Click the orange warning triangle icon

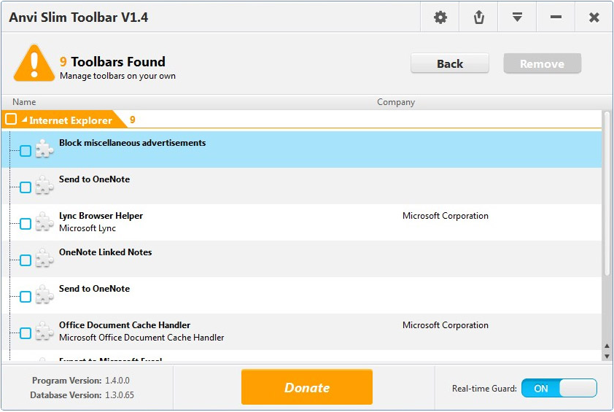point(34,64)
